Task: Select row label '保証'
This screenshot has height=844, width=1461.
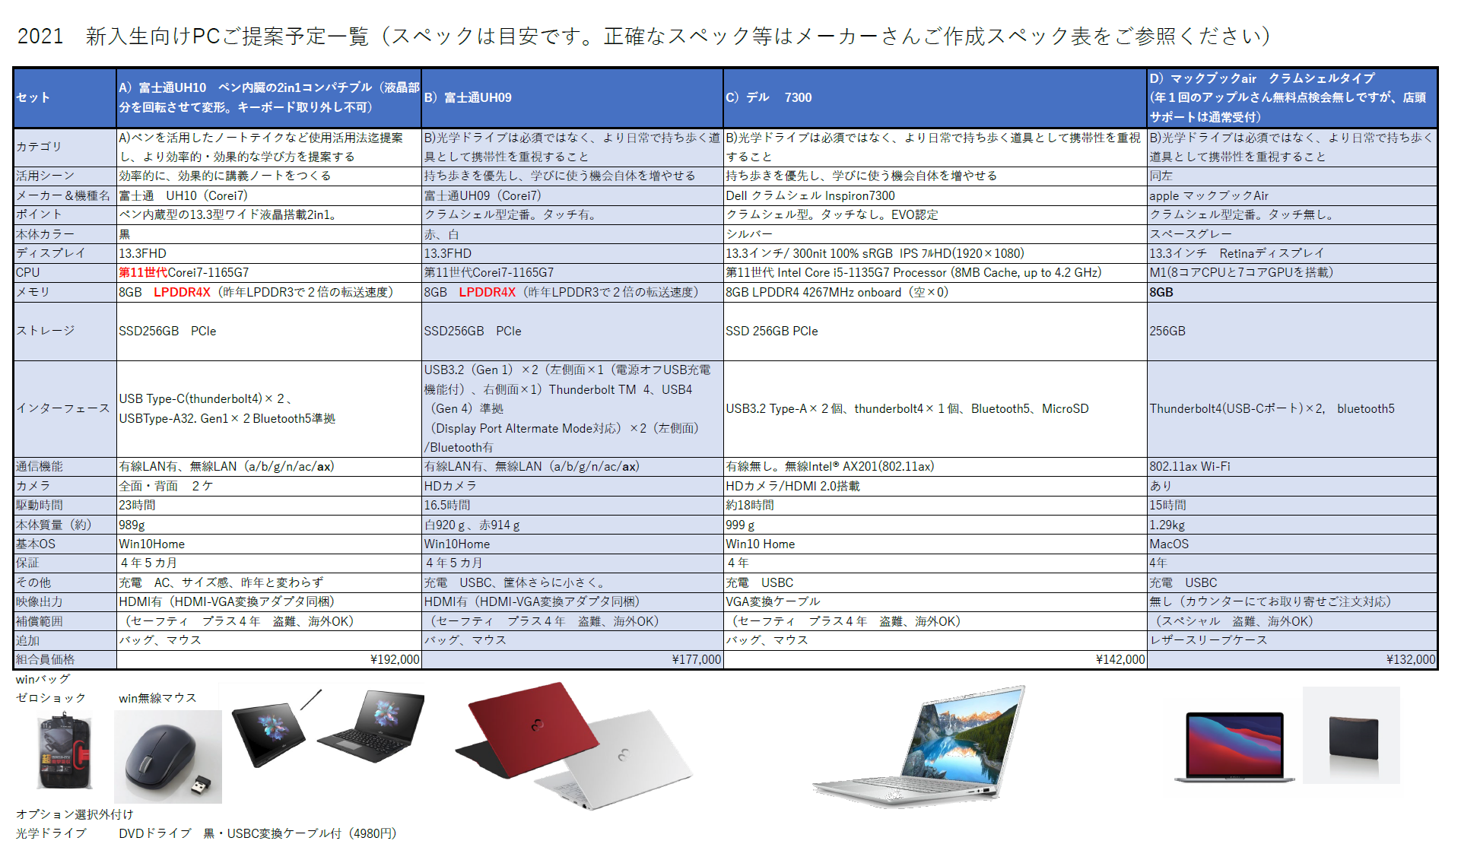Action: (65, 563)
